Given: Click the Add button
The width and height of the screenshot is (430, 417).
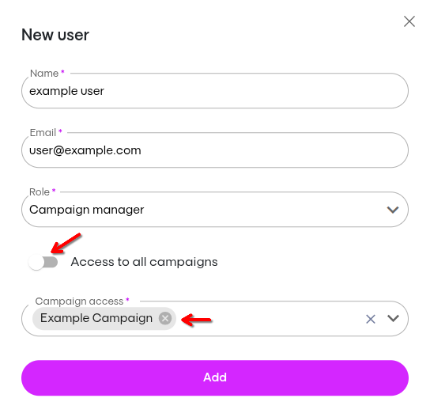Looking at the screenshot, I should (215, 377).
